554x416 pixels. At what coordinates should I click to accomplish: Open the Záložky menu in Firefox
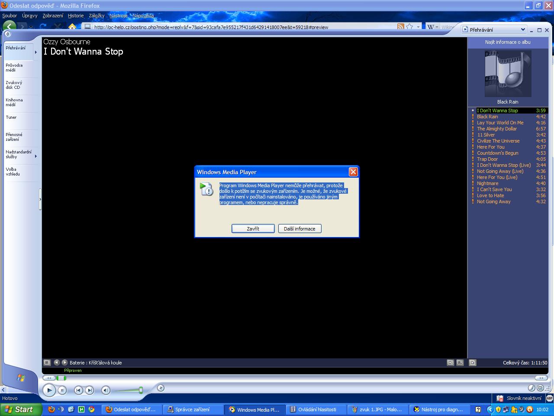[x=97, y=16]
